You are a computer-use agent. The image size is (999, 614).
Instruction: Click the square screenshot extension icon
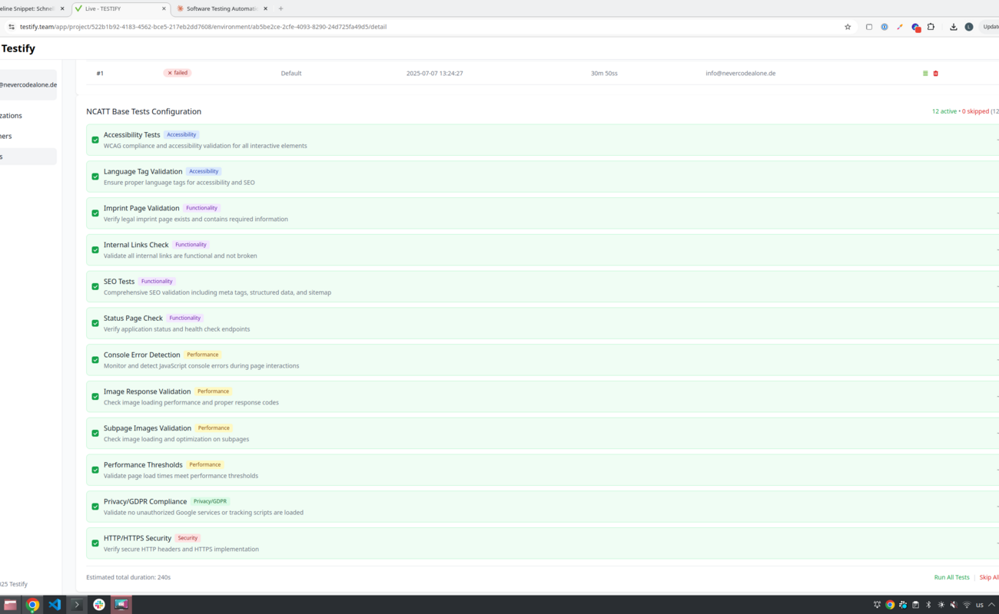869,27
